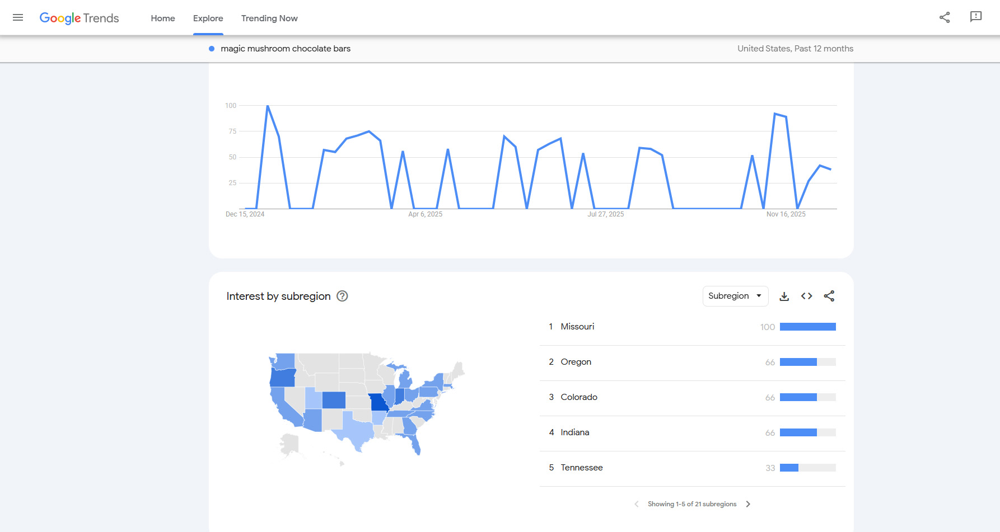Open the Interest by subregion help tooltip
This screenshot has width=1000, height=532.
pos(343,296)
